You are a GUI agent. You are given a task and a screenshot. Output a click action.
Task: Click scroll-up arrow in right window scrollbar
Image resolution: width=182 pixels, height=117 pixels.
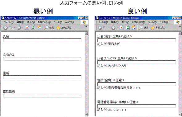[x=180, y=34]
